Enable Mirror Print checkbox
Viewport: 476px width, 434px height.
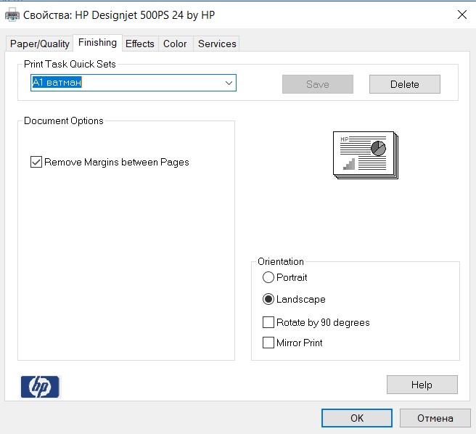point(268,343)
